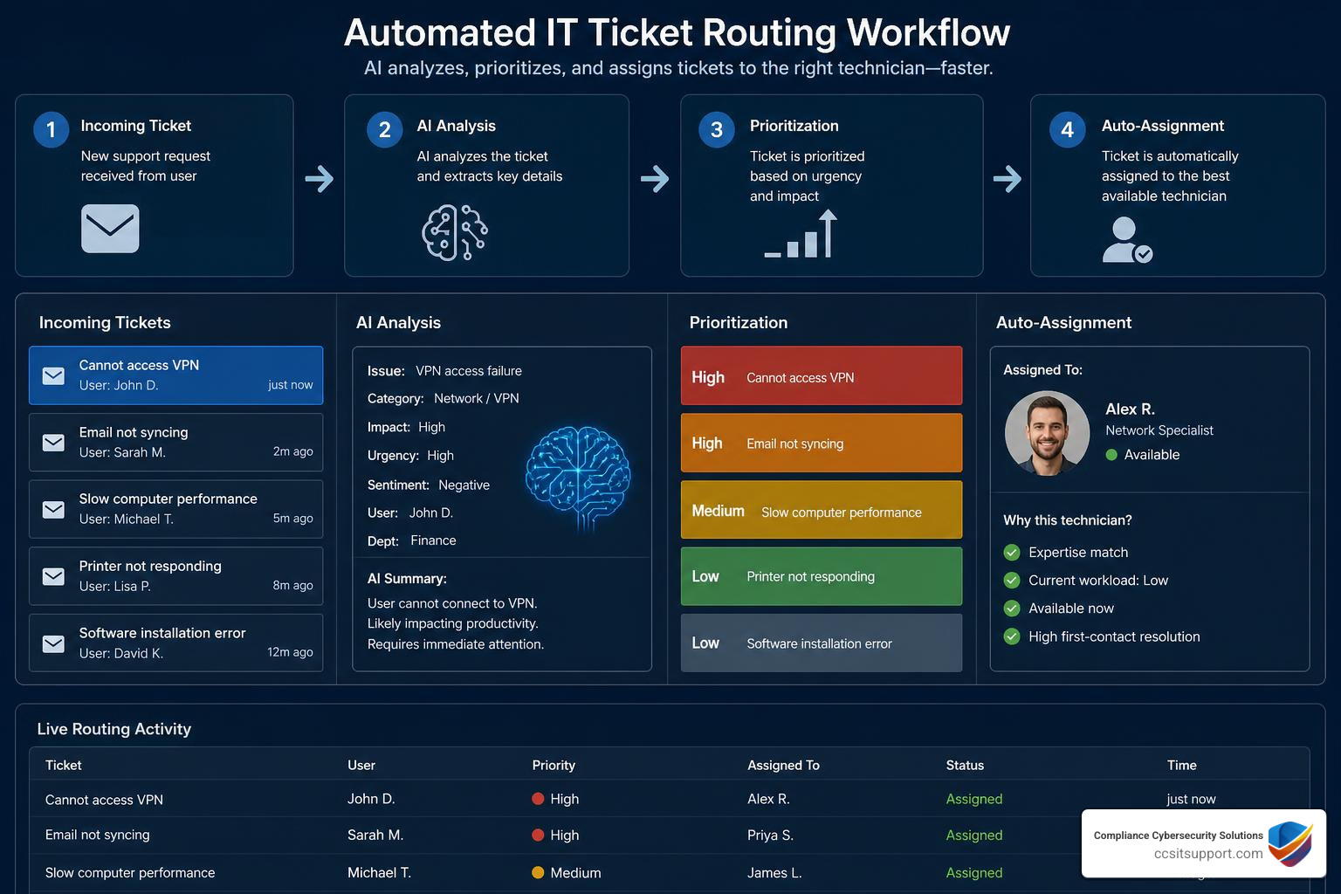
Task: Click Assigned status in James L. row
Action: tap(974, 872)
